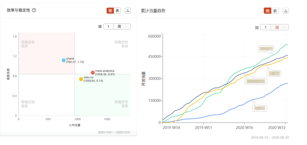Click the research label on the gray line

tap(256, 81)
